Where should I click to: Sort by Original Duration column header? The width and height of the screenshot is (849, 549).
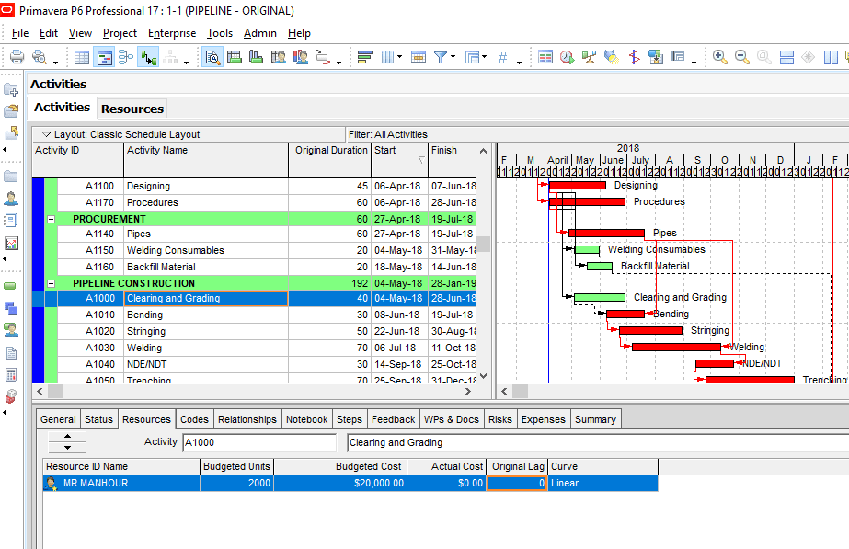click(330, 160)
